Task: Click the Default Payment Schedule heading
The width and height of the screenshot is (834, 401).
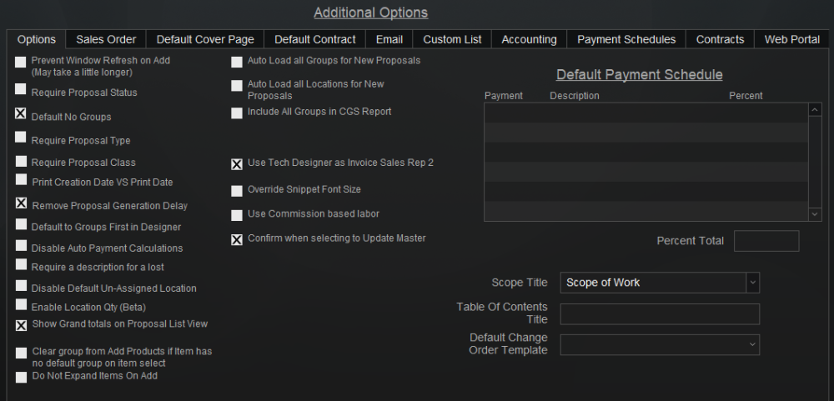Action: pyautogui.click(x=640, y=74)
